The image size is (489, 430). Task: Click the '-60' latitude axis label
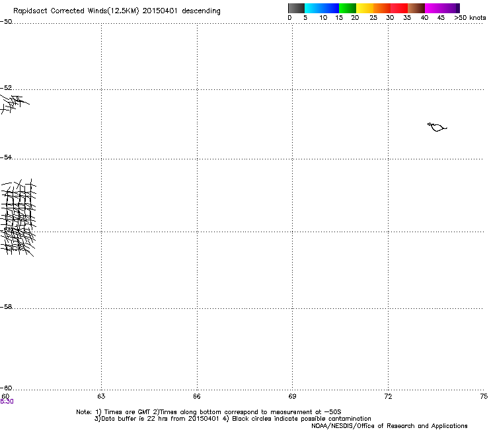click(x=6, y=388)
